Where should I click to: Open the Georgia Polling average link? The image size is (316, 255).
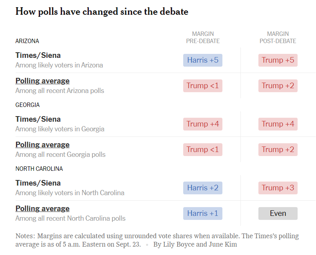[42, 145]
